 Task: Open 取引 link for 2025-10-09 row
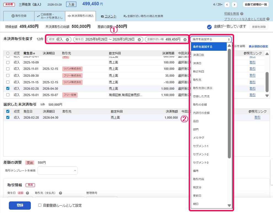(x=252, y=62)
